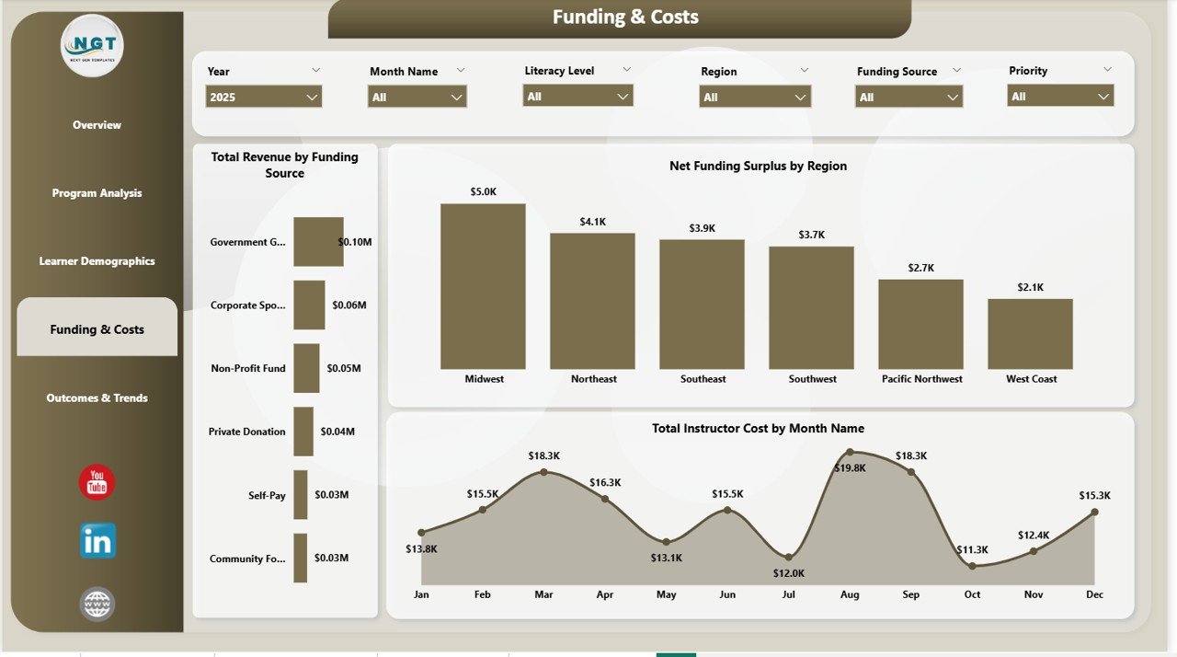
Task: Click the LinkedIn icon in the sidebar
Action: [96, 542]
